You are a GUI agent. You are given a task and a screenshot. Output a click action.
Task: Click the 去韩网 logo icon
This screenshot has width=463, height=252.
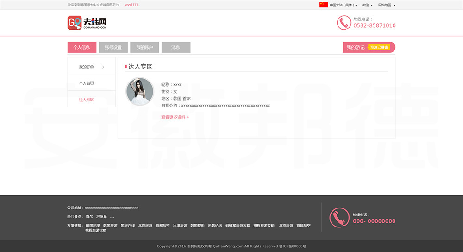(75, 23)
